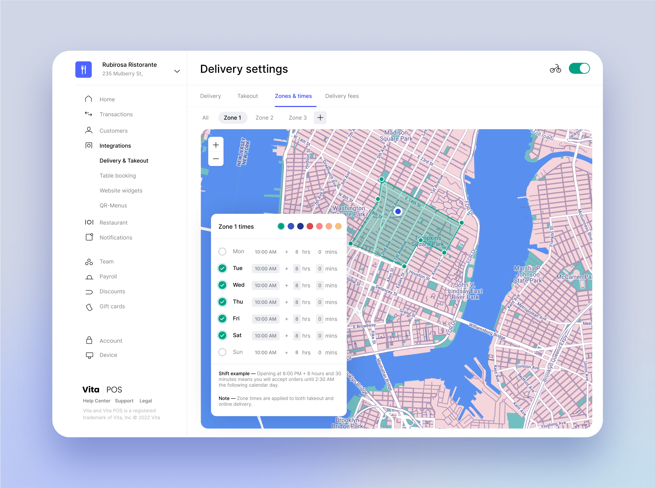Add a new zone with the plus button
Viewport: 655px width, 488px height.
click(320, 118)
